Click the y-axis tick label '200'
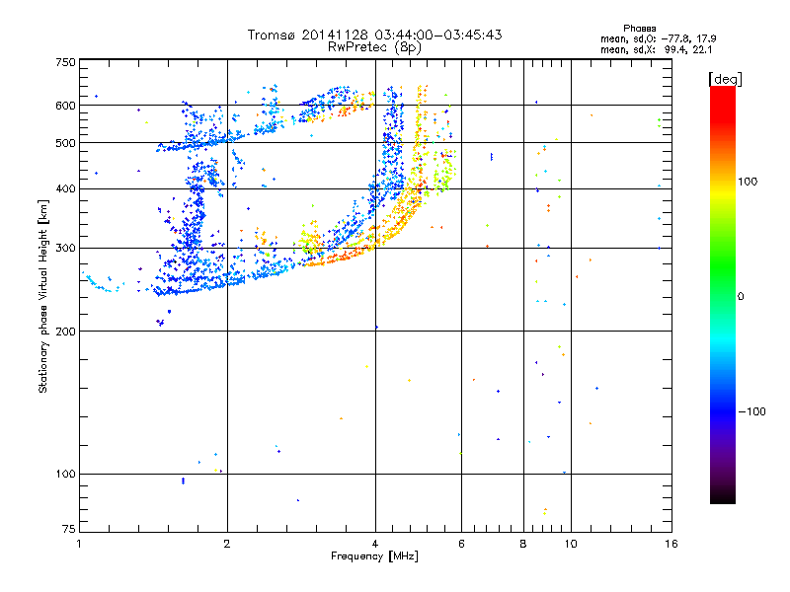 (65, 332)
